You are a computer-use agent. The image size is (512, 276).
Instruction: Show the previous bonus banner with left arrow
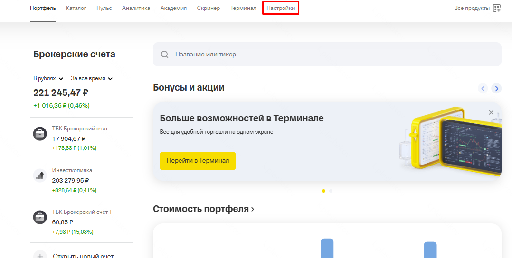[483, 88]
